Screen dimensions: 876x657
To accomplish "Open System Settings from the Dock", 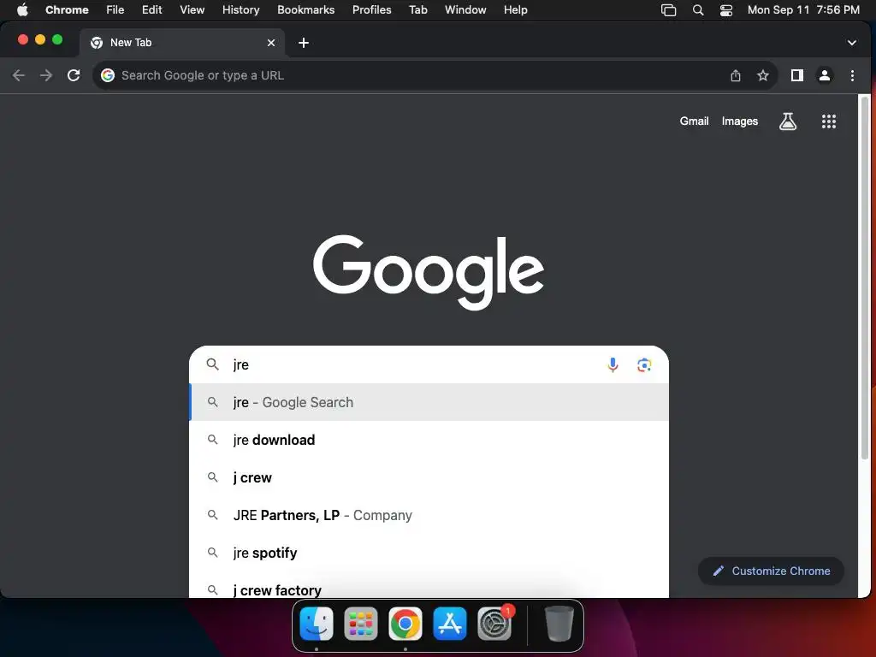I will [494, 624].
